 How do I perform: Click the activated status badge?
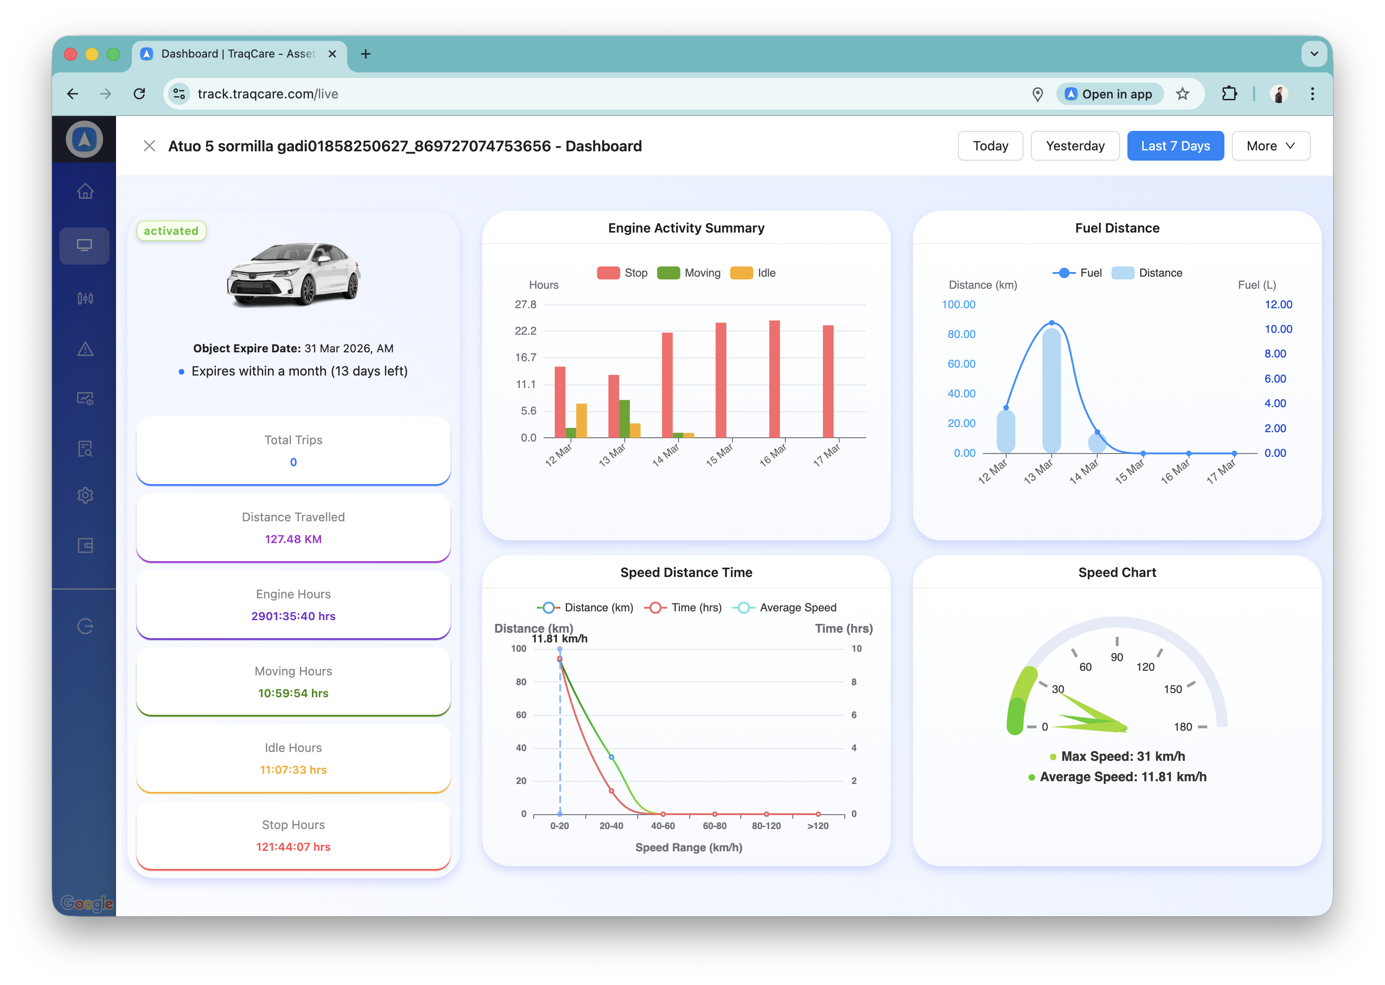click(171, 231)
